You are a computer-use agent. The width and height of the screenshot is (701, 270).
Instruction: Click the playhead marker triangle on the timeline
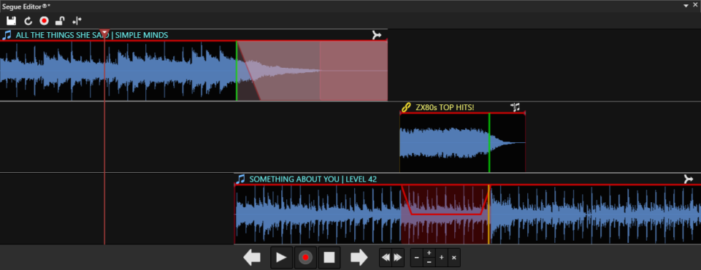coord(104,33)
